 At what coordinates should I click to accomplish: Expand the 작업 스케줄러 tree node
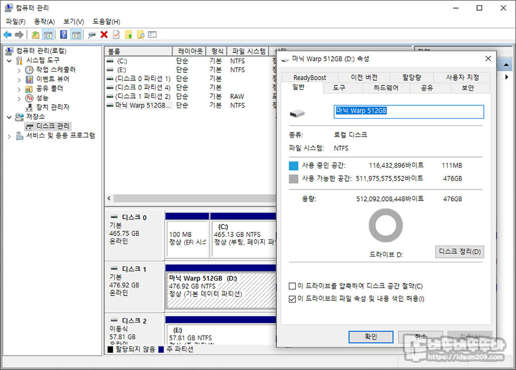click(x=19, y=70)
